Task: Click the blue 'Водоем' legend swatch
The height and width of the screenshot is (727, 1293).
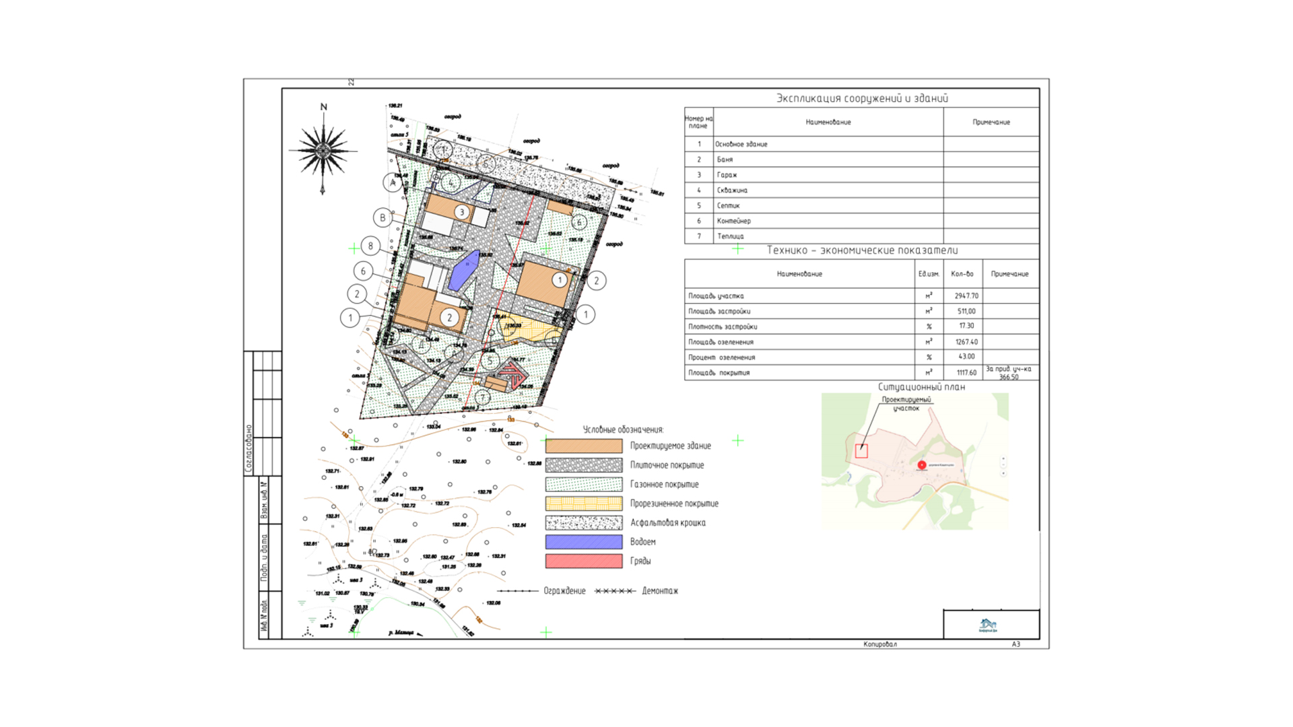Action: click(x=583, y=542)
